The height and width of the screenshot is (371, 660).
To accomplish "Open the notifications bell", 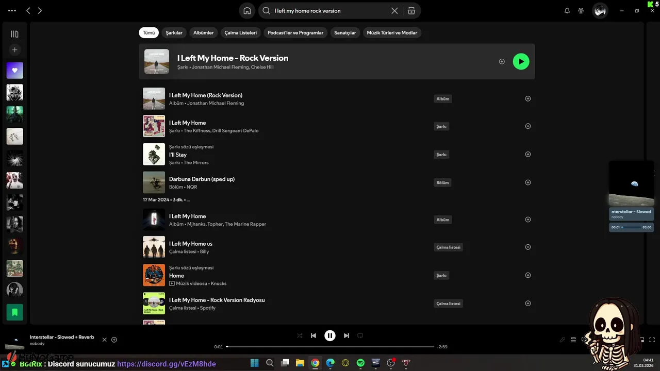I will click(567, 10).
